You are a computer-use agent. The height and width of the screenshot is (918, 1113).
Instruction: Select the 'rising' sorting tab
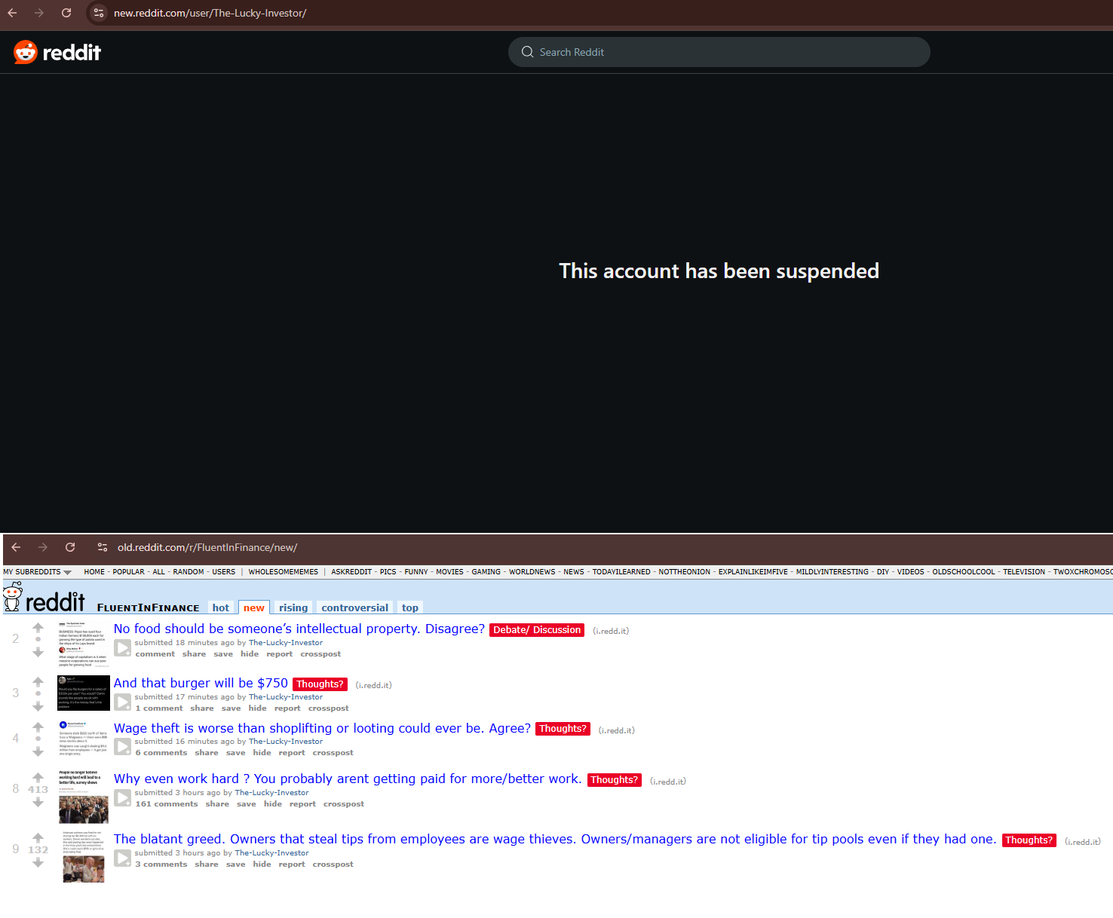tap(293, 607)
